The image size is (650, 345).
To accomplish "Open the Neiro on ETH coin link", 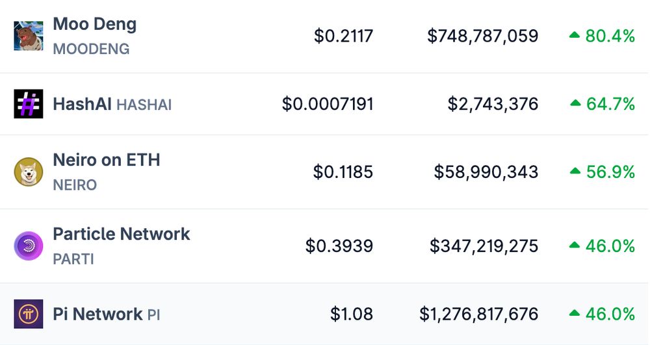I will (x=107, y=160).
